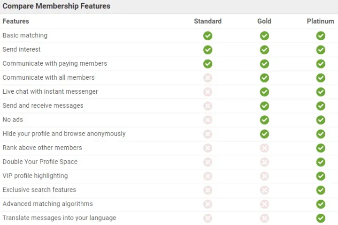Click Platinum checkmark for No ads

pos(321,120)
